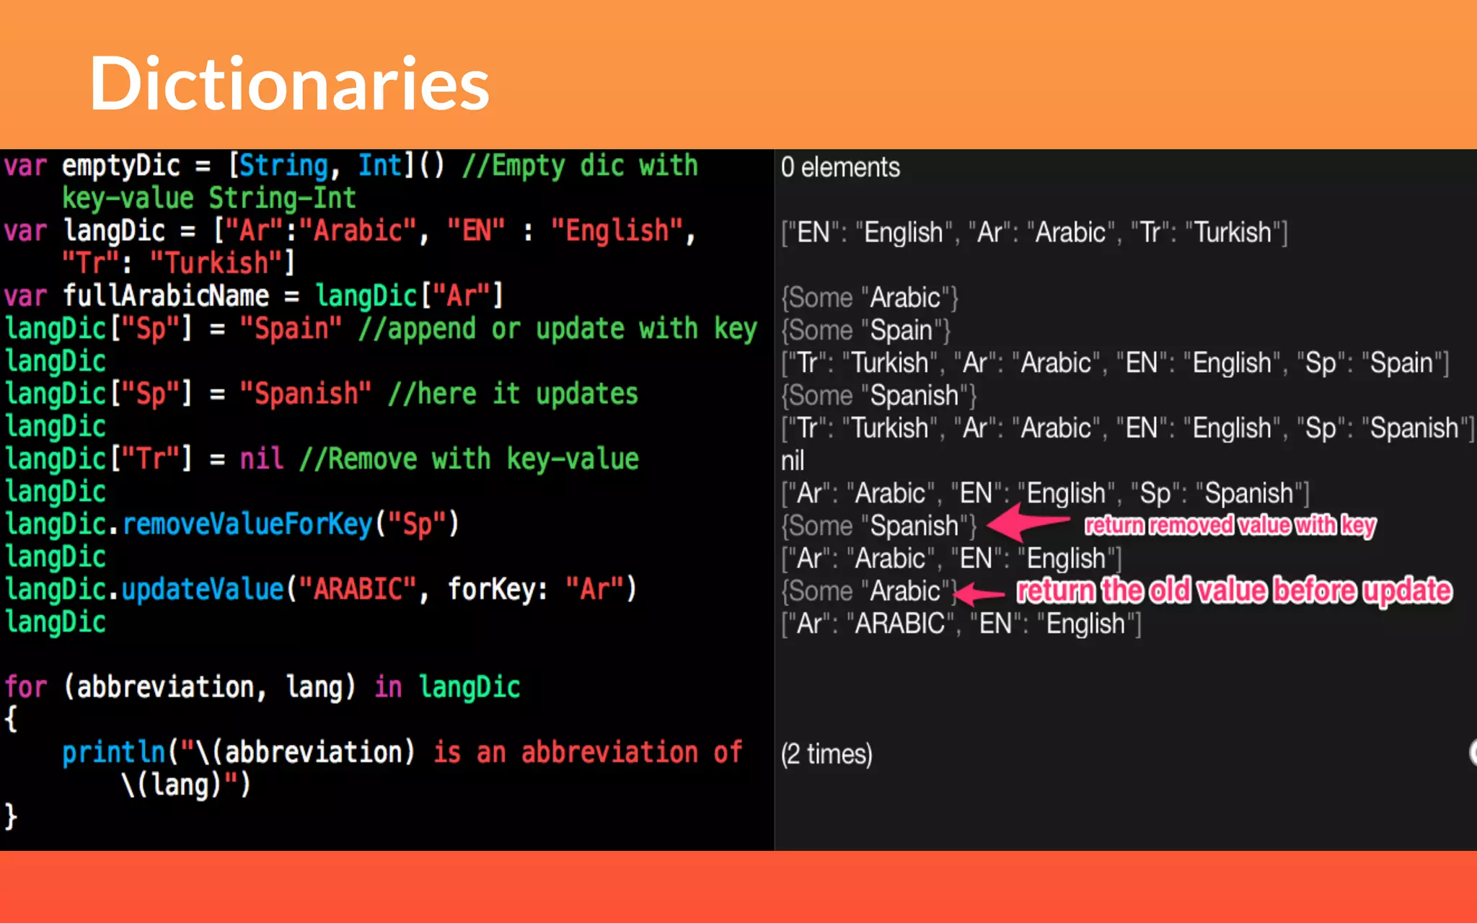Click the fullArabicName variable declaration

pos(165,296)
